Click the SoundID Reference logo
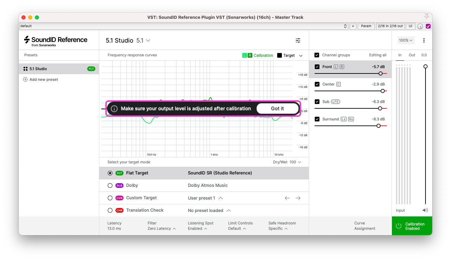Viewport: 451px width, 260px height. pyautogui.click(x=56, y=41)
